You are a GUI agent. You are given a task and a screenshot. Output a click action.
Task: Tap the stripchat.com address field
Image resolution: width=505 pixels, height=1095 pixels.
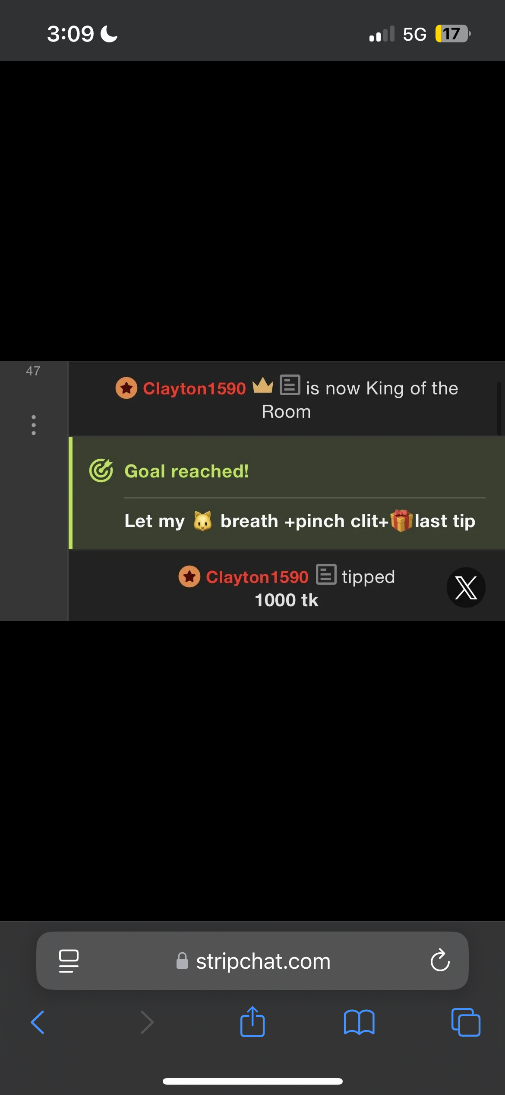(252, 961)
